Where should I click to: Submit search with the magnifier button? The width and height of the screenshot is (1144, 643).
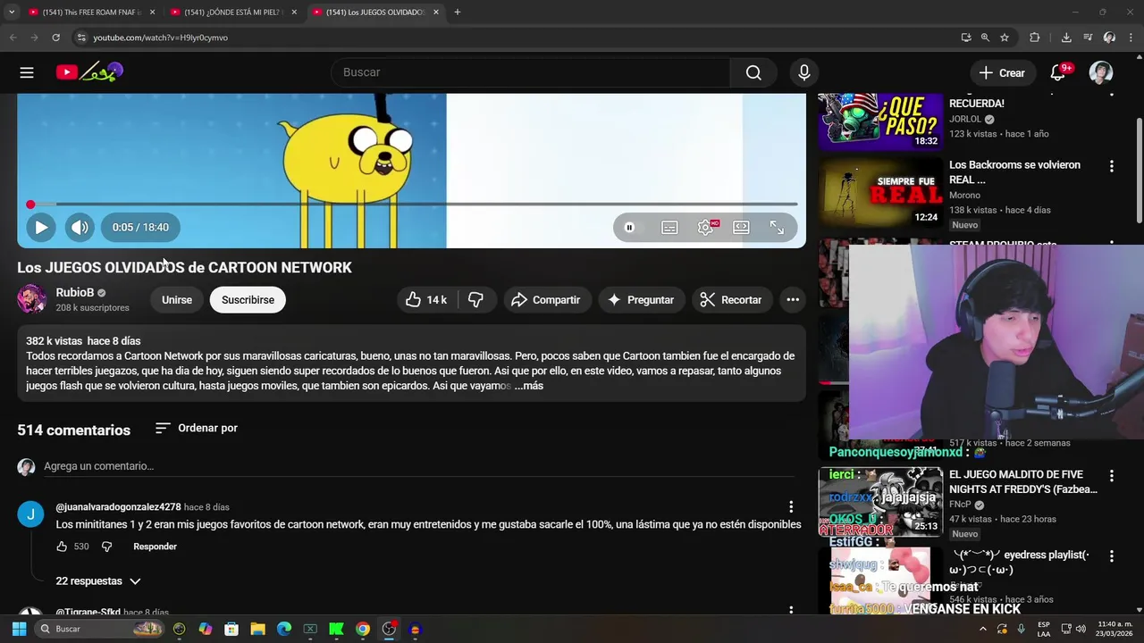tap(753, 72)
